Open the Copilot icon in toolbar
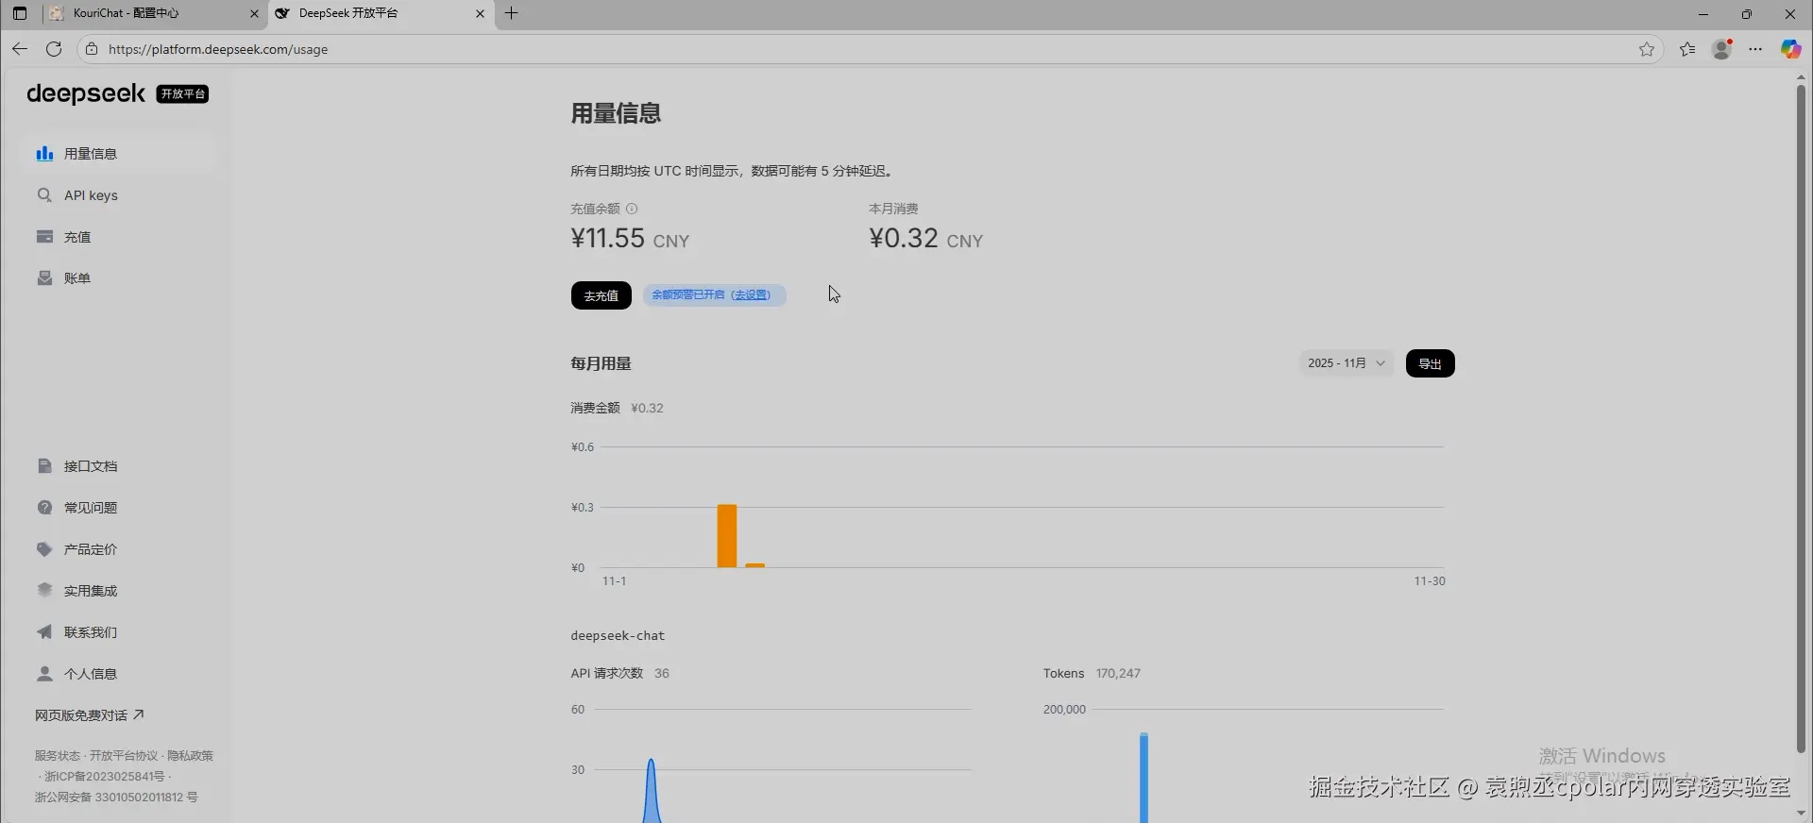This screenshot has width=1813, height=823. [x=1790, y=49]
